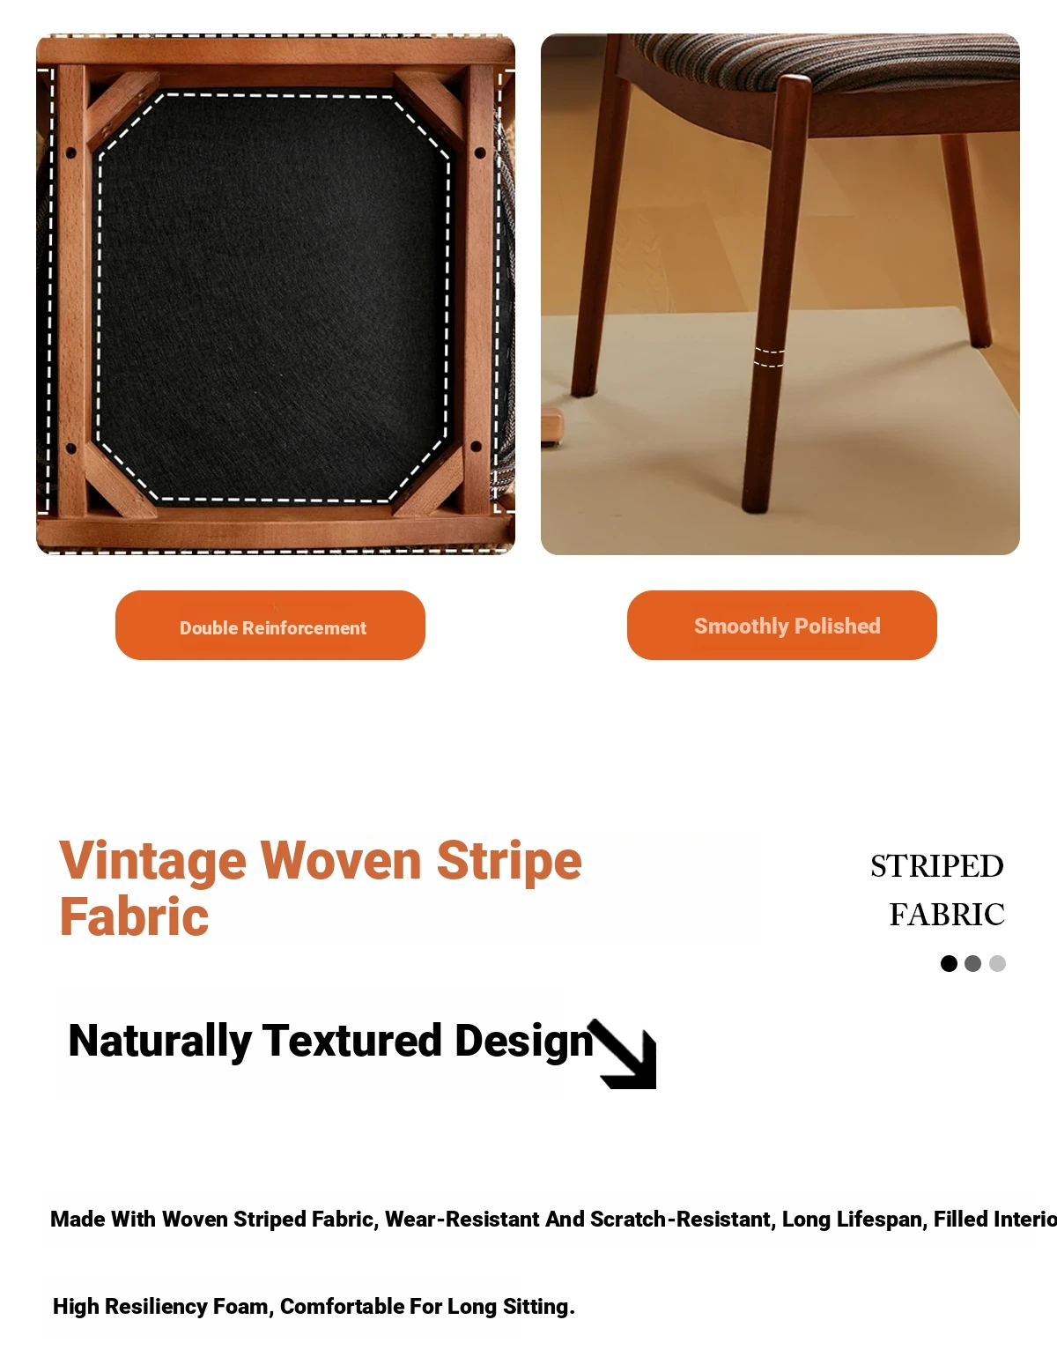
Task: Click the High Resiliency Foam description line
Action: pos(314,1307)
